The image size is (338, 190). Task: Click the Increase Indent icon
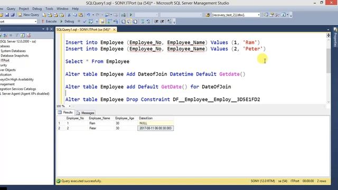click(x=162, y=21)
